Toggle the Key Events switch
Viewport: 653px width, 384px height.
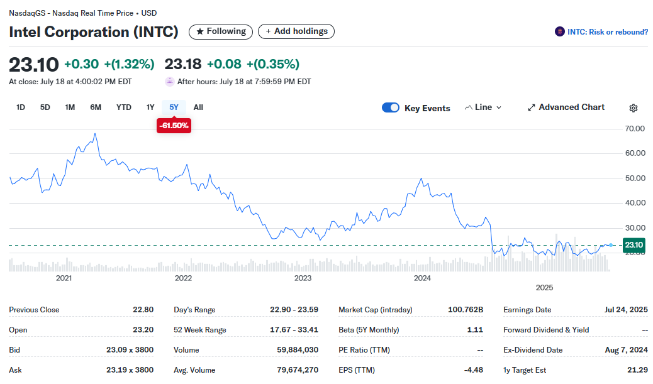(391, 107)
